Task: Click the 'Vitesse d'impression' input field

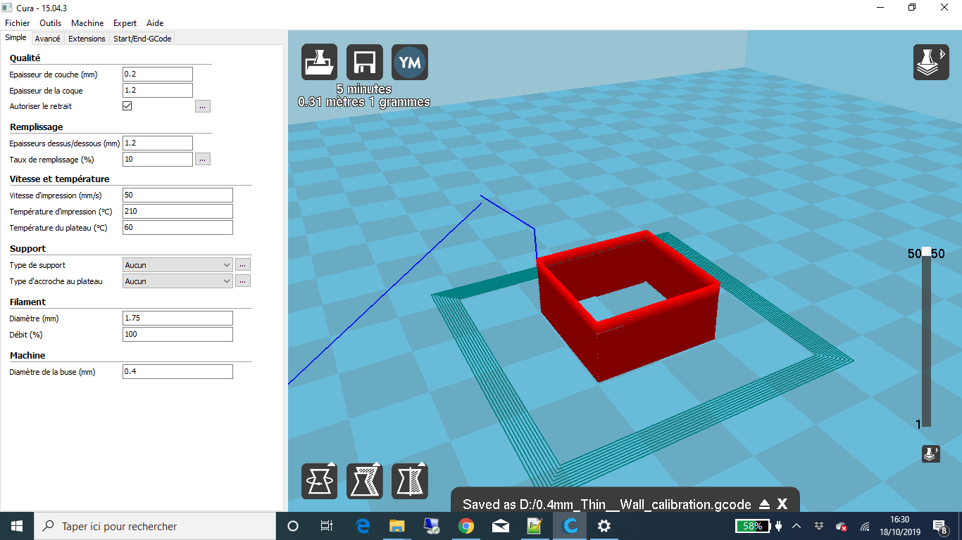Action: (177, 195)
